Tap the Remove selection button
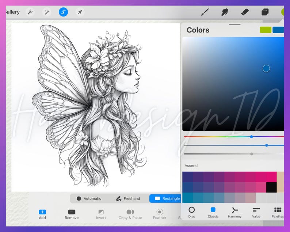The height and width of the screenshot is (232, 290). click(x=72, y=214)
